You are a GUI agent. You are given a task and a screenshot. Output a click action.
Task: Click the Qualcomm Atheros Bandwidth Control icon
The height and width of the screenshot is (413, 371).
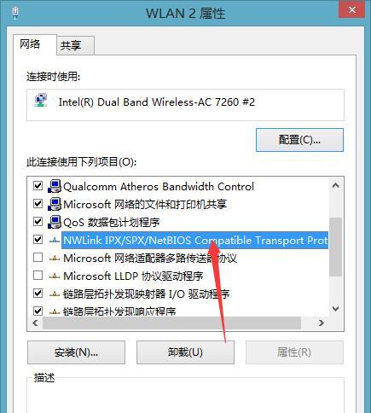tap(54, 186)
